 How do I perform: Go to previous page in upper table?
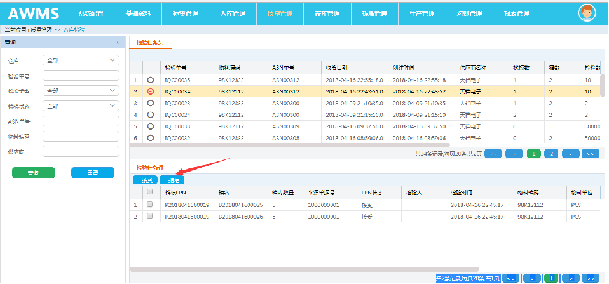pos(514,154)
